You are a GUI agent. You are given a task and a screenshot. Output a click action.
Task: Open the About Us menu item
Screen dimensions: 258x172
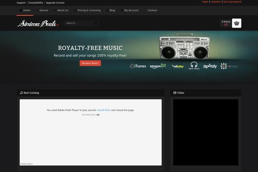click(63, 10)
